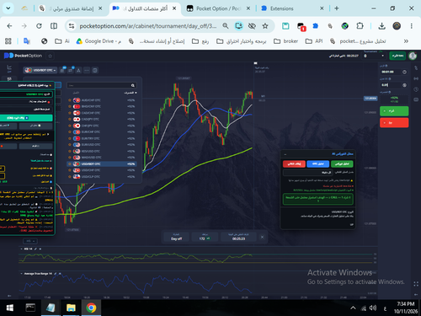The width and height of the screenshot is (421, 316).
Task: Select AUD/CHF OTC from the asset list
Action: click(102, 100)
